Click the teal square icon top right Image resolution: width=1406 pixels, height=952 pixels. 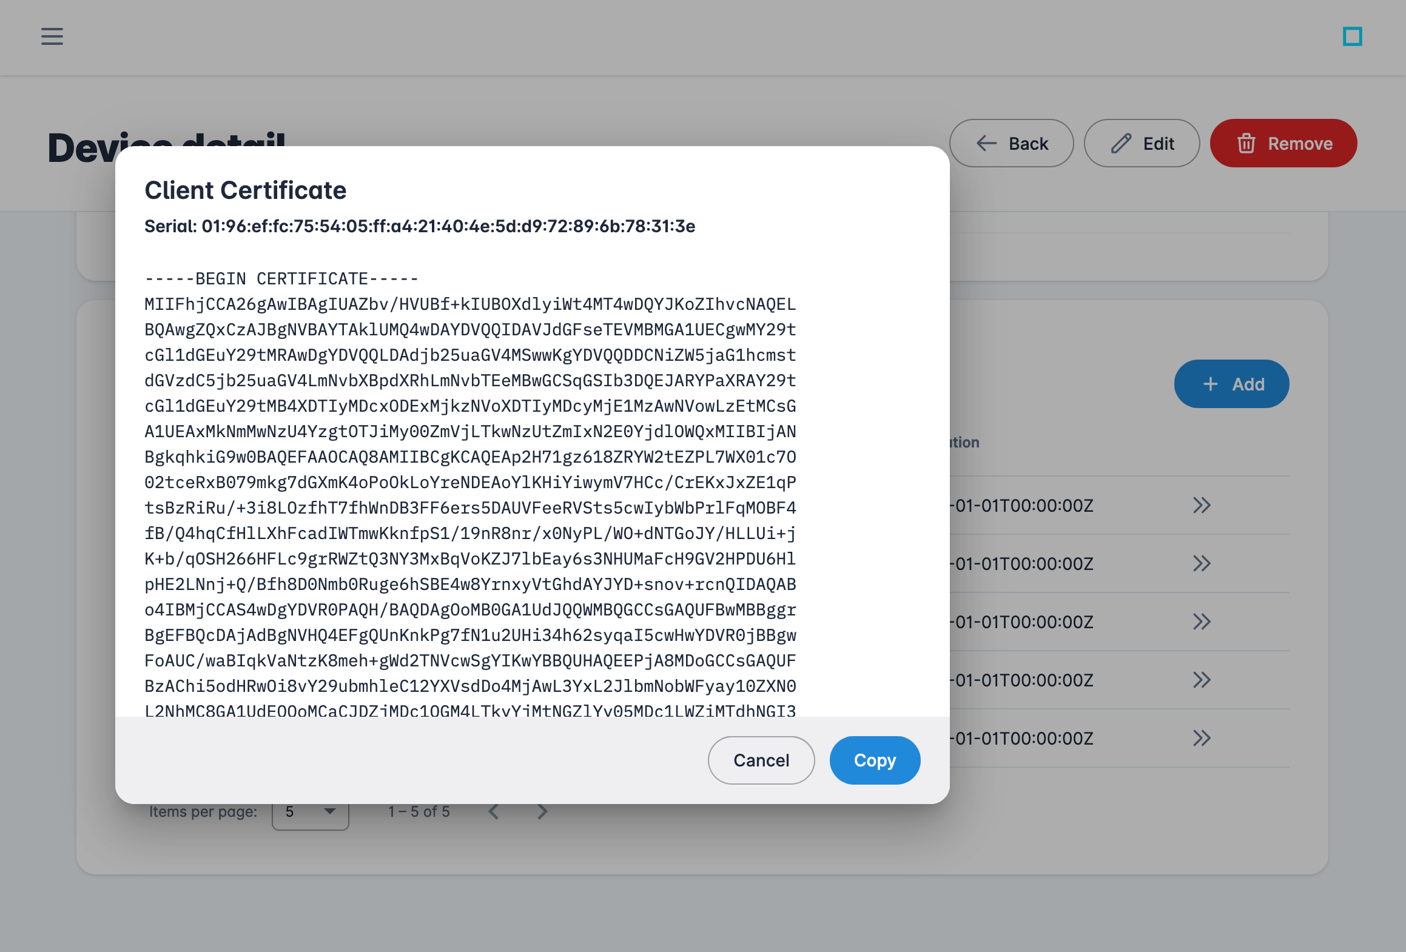[x=1352, y=36]
